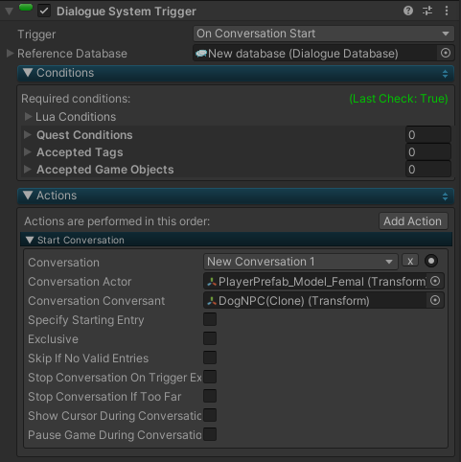Click the Add Action button
This screenshot has height=462, width=461.
pyautogui.click(x=413, y=221)
